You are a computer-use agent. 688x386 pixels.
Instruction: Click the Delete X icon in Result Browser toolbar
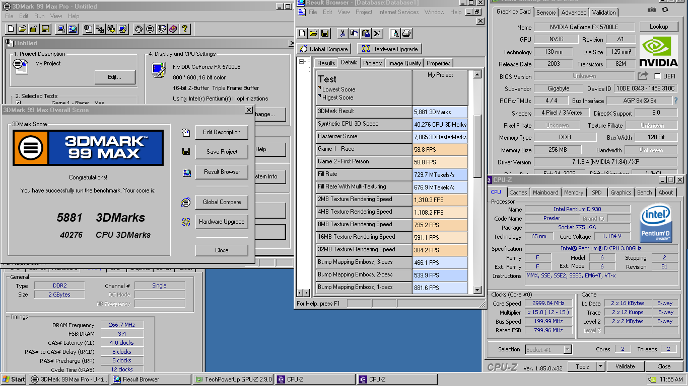[x=377, y=34]
